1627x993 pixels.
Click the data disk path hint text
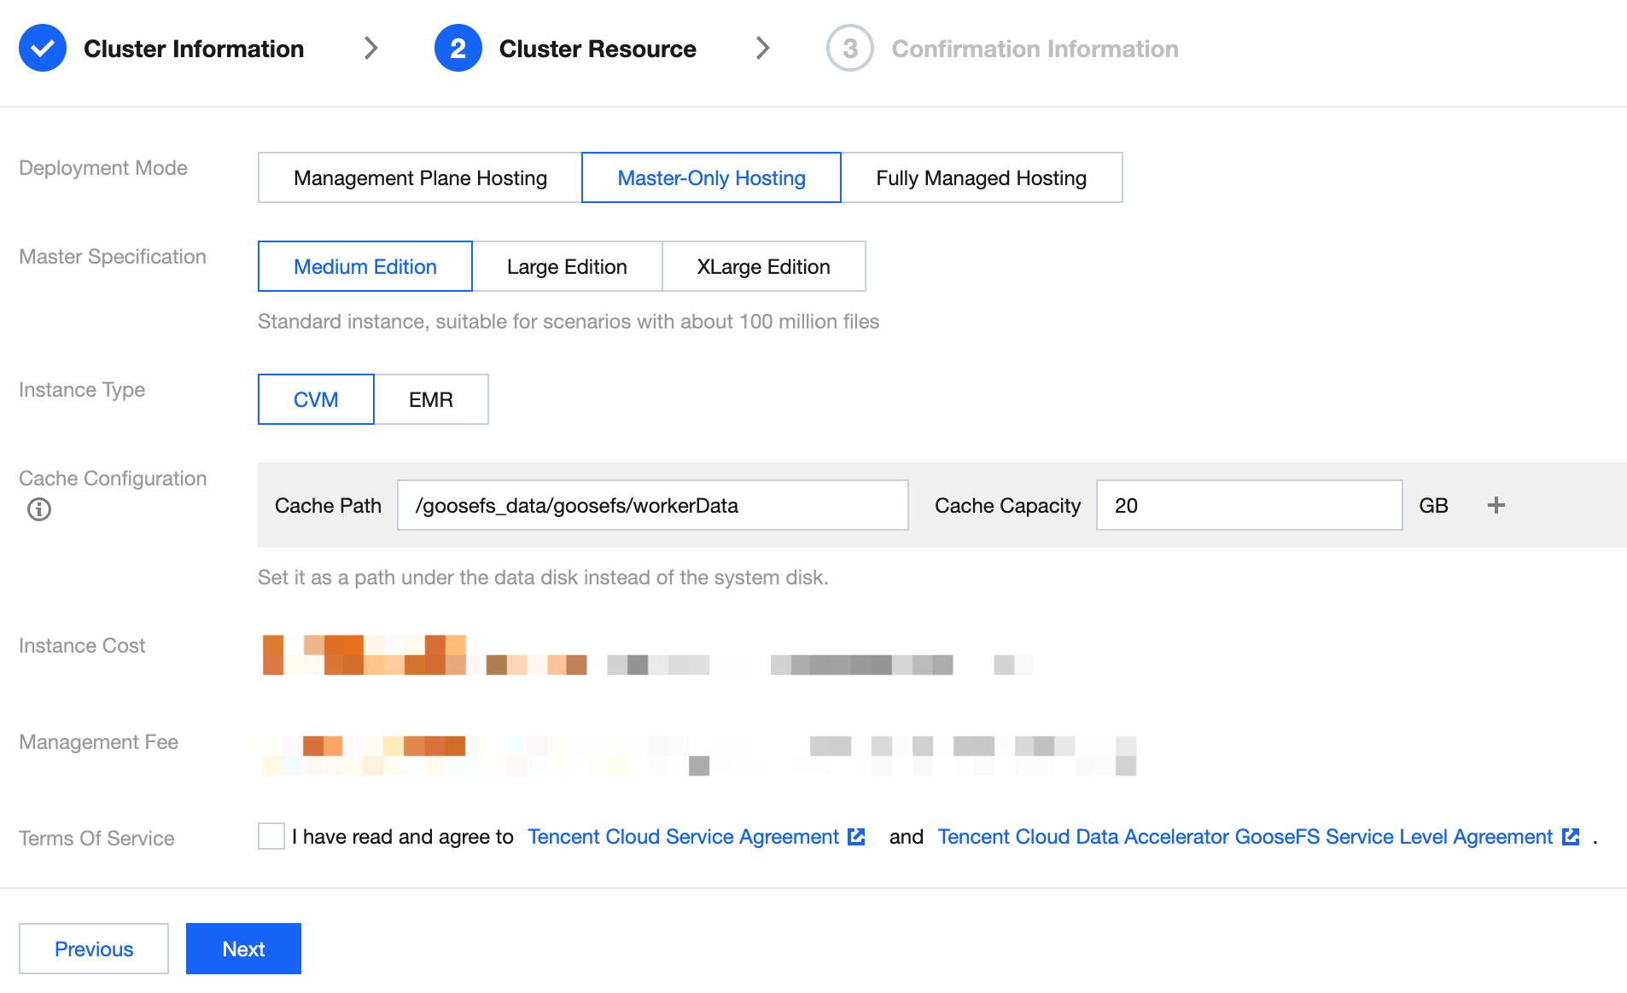543,578
